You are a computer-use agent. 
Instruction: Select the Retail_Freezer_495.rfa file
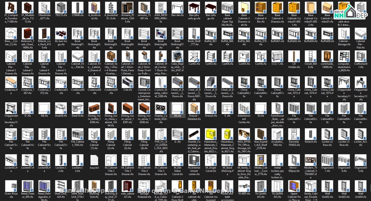(28, 186)
